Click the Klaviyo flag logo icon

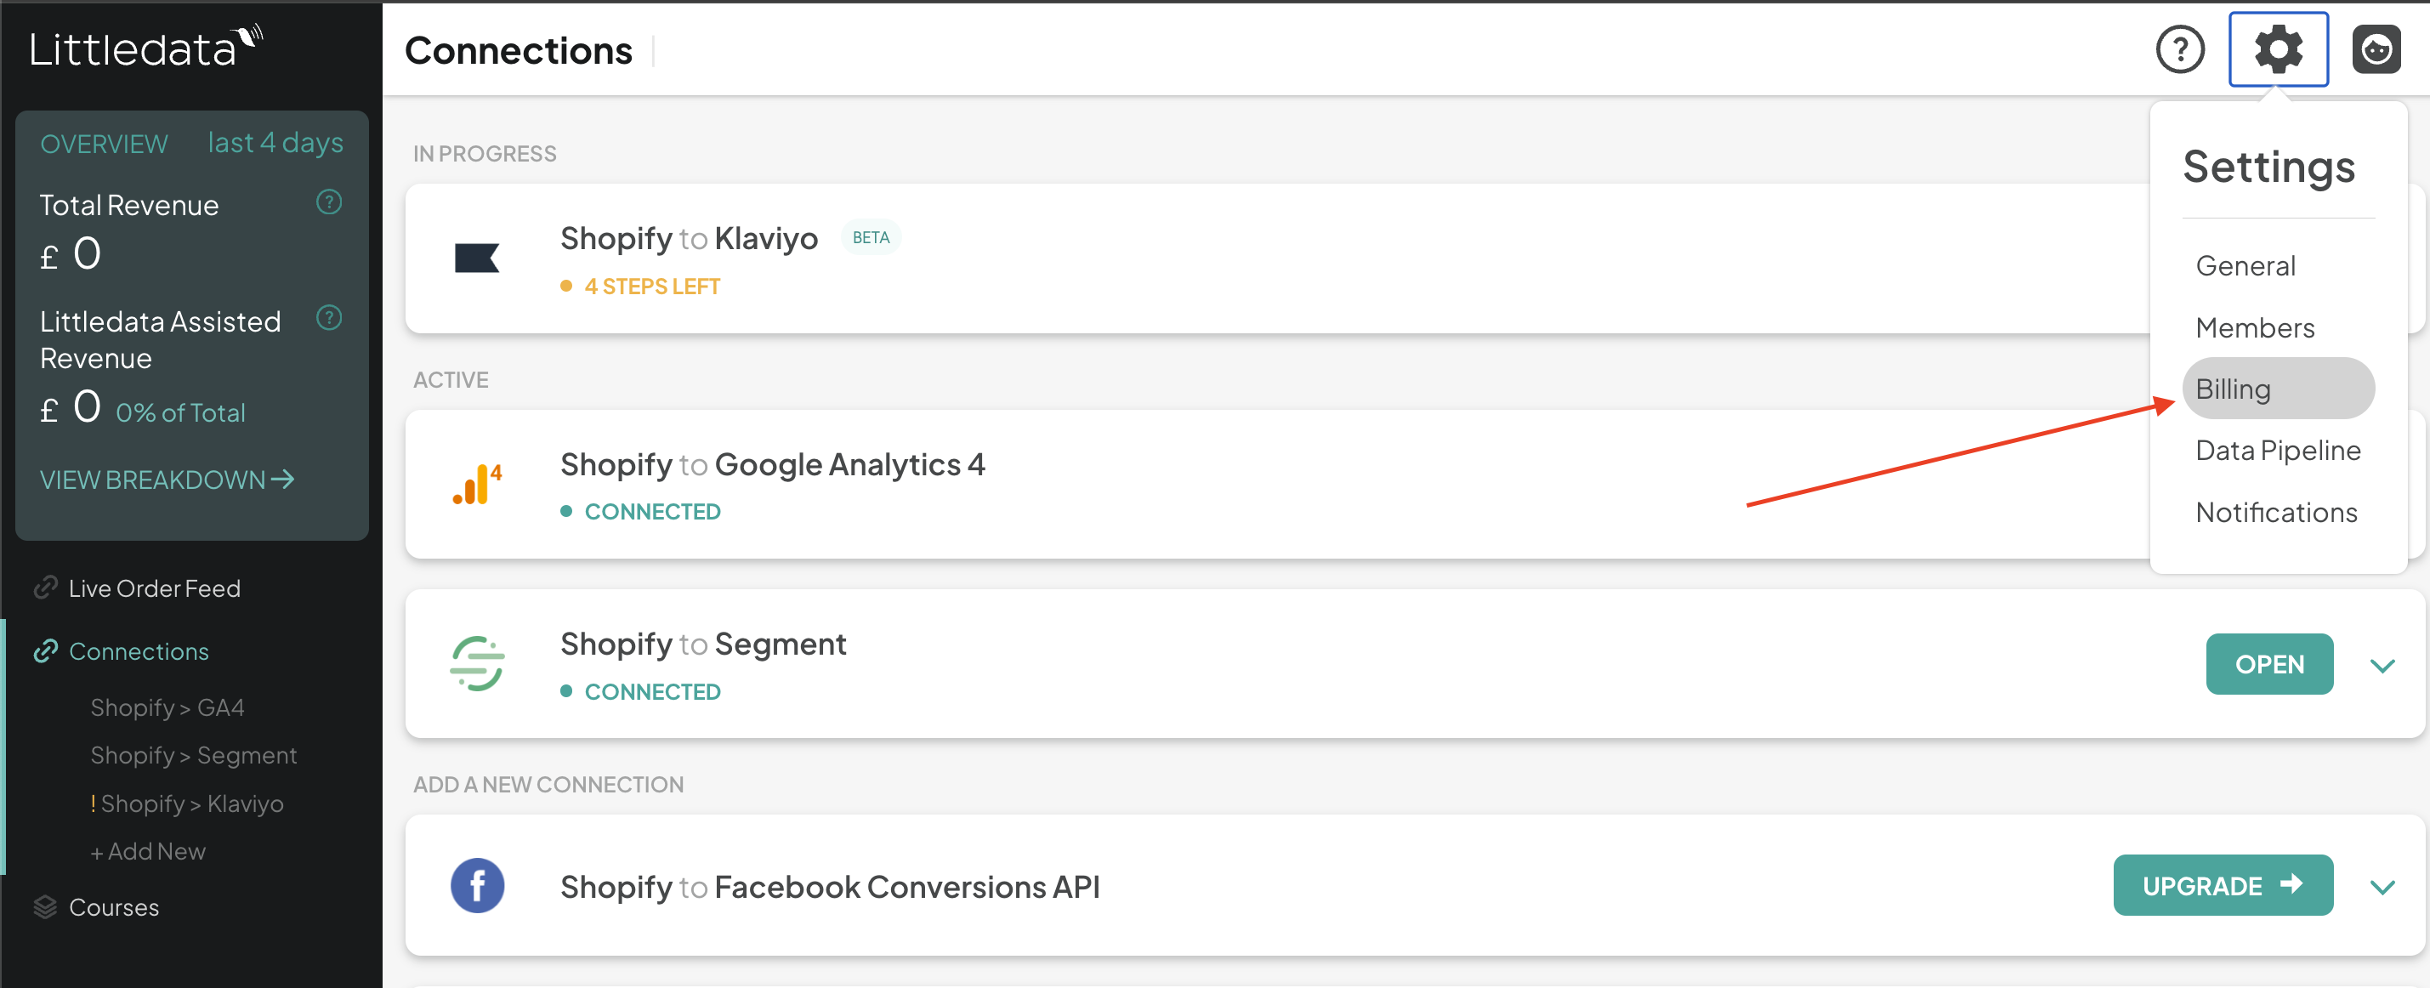[x=477, y=258]
